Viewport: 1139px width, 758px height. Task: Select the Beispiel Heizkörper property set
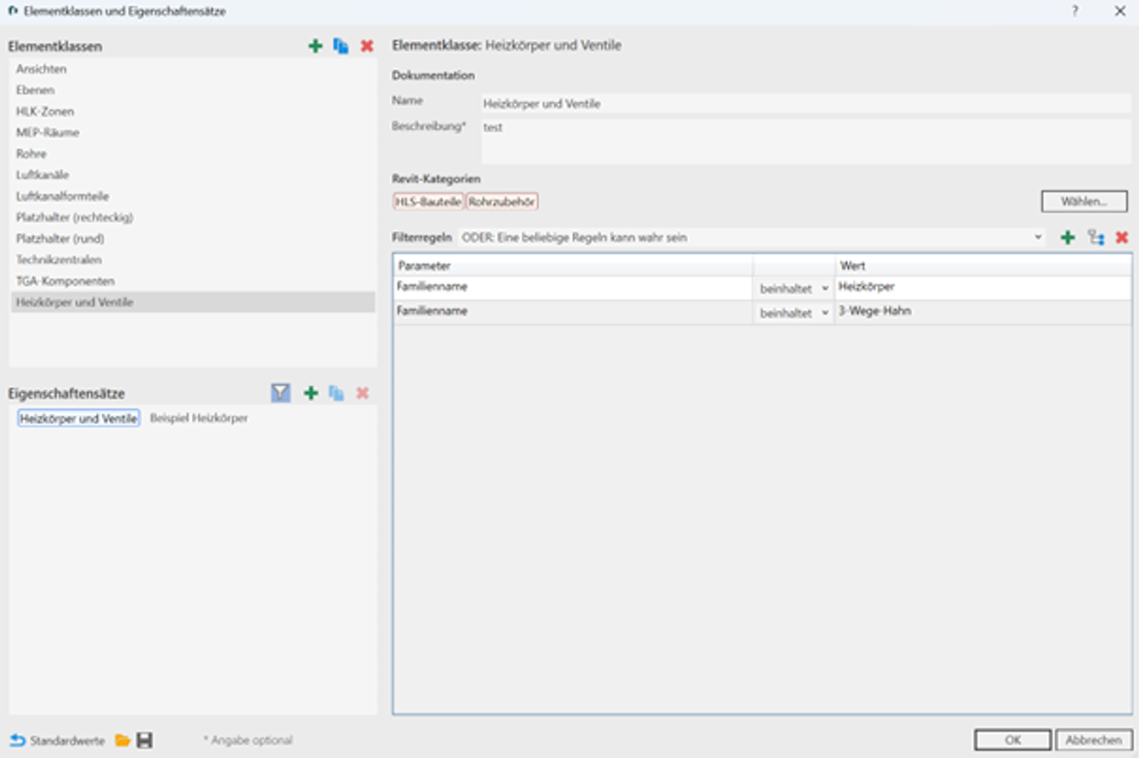click(x=199, y=418)
